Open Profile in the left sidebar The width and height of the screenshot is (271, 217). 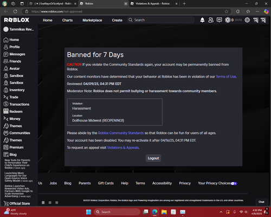[11, 47]
